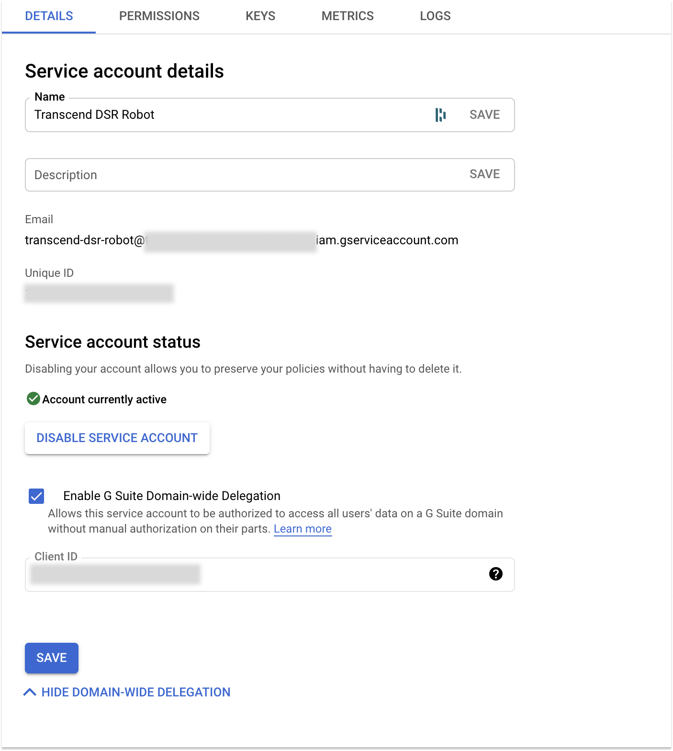Click Disable Service Account button
The width and height of the screenshot is (673, 751).
coord(117,438)
